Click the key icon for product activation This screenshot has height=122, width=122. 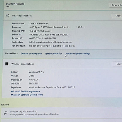click(x=6, y=113)
